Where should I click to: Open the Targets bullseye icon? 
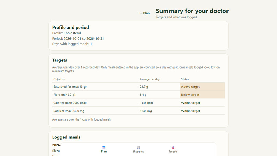pos(173,147)
